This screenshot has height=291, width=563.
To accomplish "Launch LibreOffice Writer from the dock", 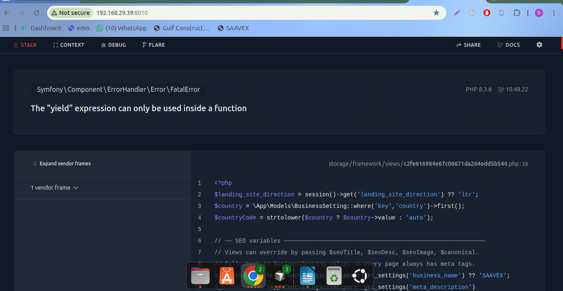I will 307,276.
